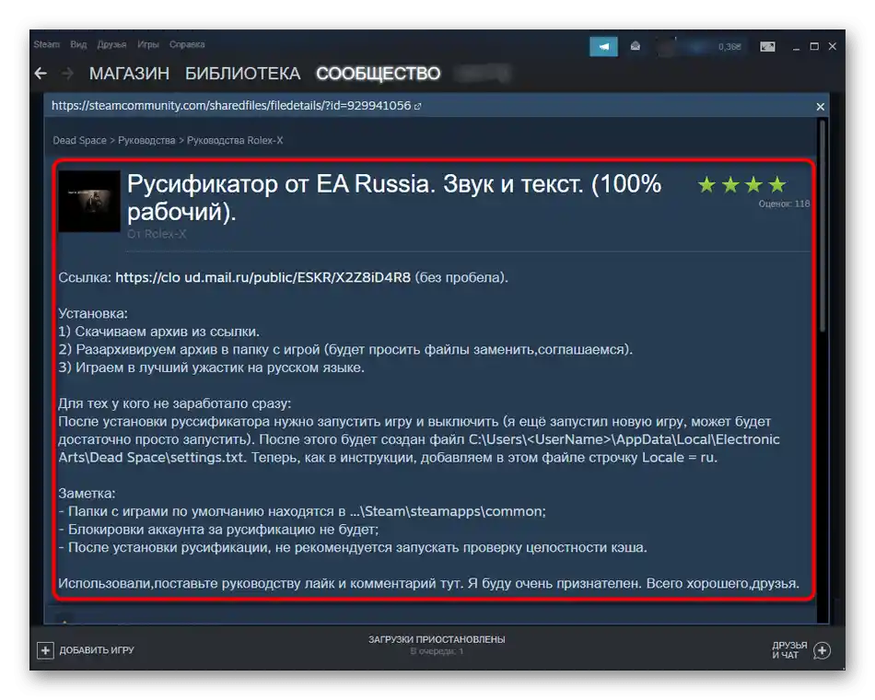Open the cloud.mail.ru download link
875x700 pixels.
tap(262, 277)
